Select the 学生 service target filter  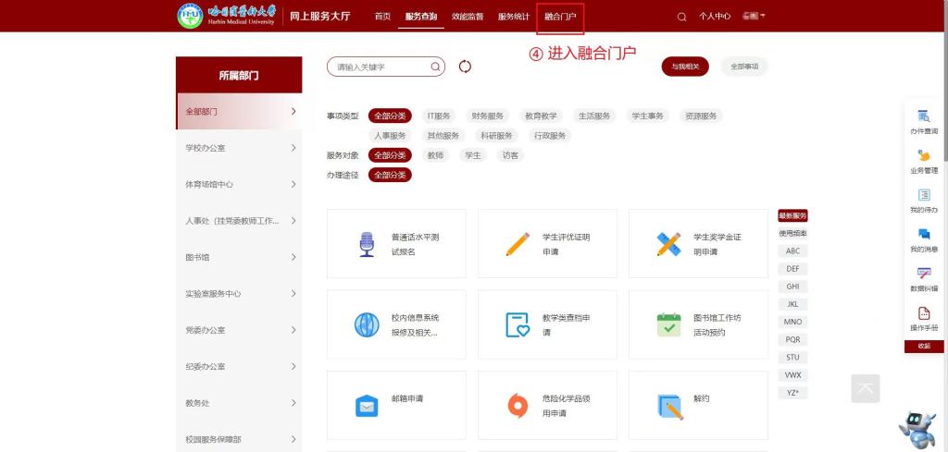472,155
